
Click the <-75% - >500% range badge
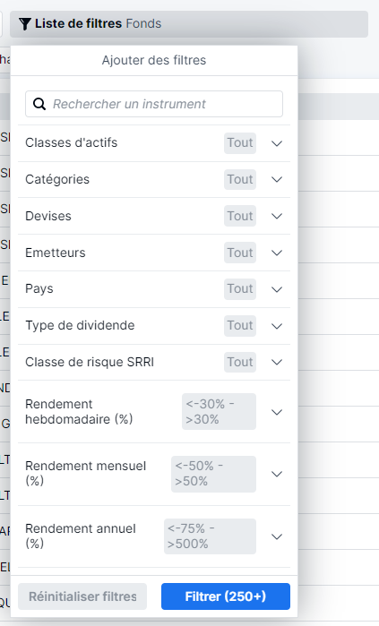coord(210,536)
